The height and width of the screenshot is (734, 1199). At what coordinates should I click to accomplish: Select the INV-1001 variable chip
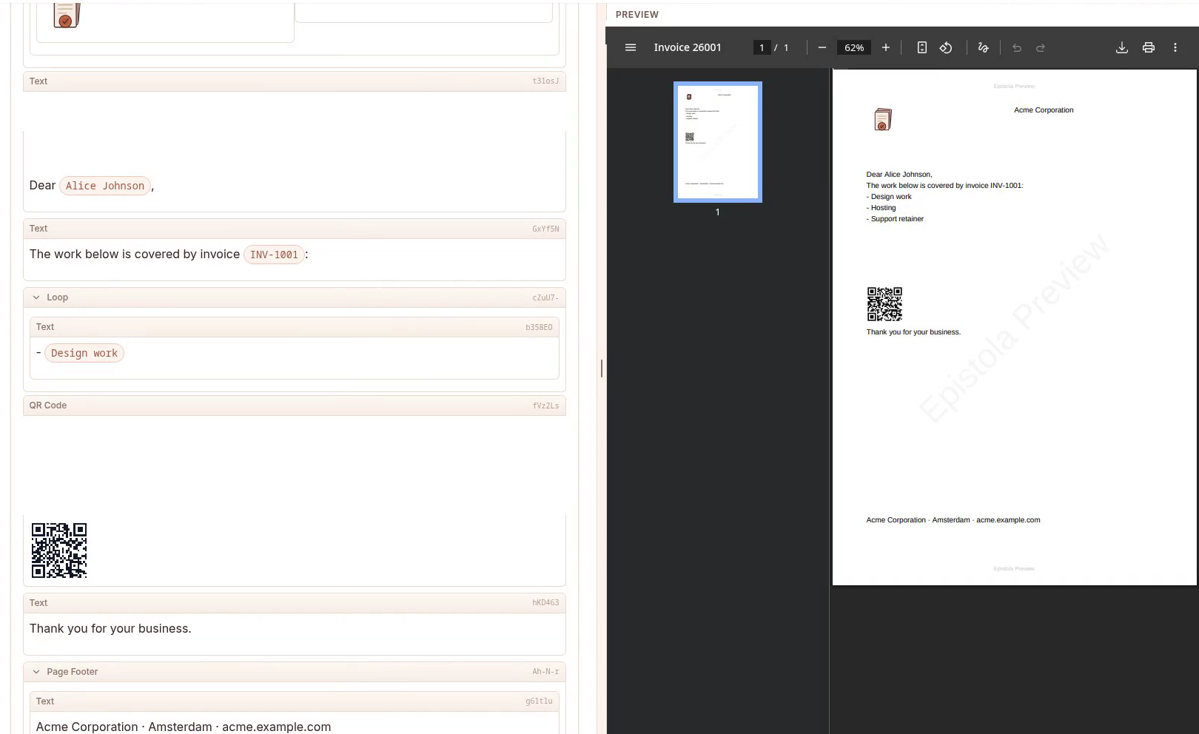[x=274, y=255]
